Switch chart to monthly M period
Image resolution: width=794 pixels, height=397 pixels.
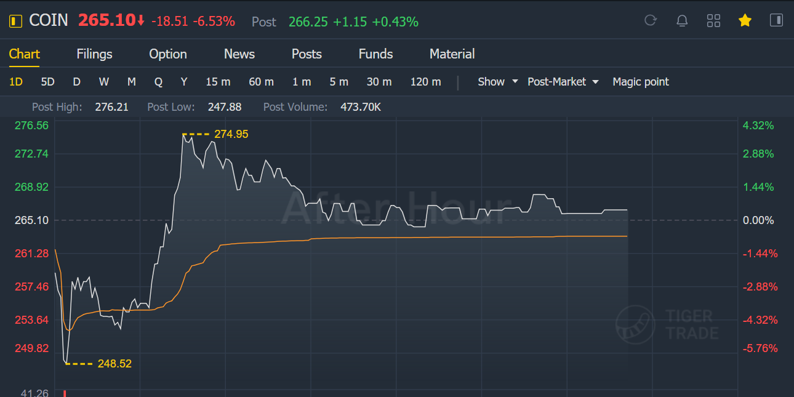132,82
